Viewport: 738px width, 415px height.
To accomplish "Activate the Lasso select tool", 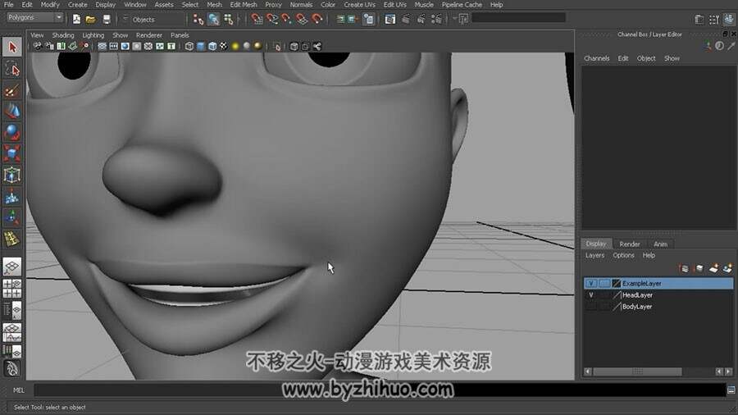I will tap(12, 70).
